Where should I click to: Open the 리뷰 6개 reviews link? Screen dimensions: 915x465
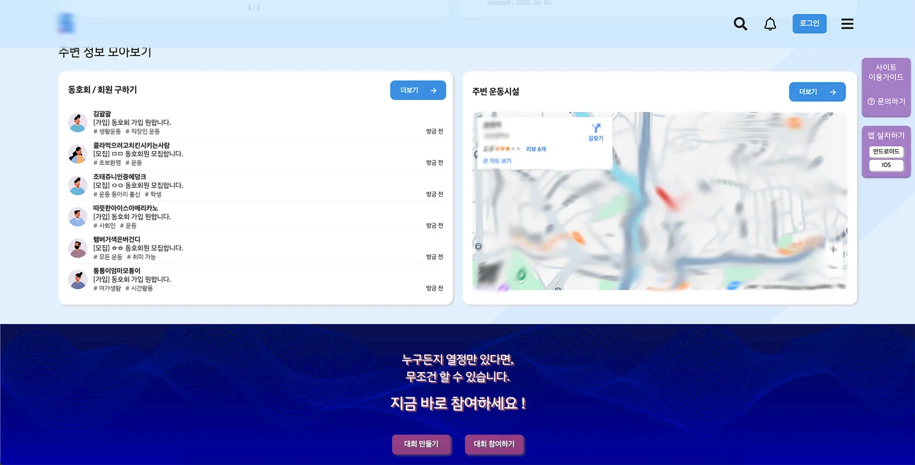pyautogui.click(x=536, y=149)
